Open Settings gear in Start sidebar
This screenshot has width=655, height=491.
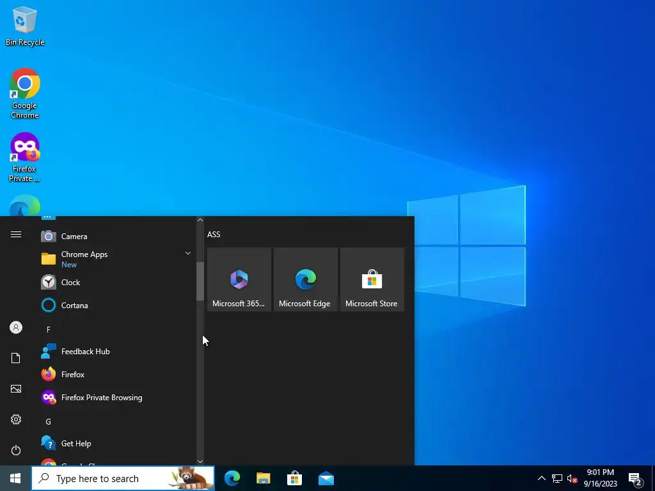tap(16, 419)
